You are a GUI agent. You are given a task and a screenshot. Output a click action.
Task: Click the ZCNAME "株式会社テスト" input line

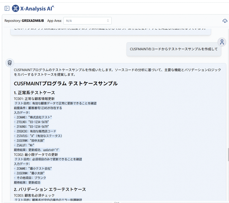coord(33,117)
